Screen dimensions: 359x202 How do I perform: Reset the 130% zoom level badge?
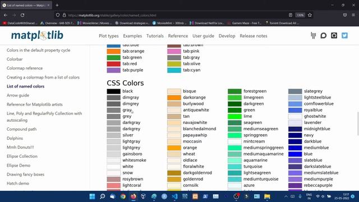[x=300, y=15]
